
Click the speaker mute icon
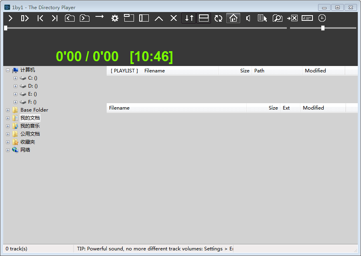tap(248, 18)
